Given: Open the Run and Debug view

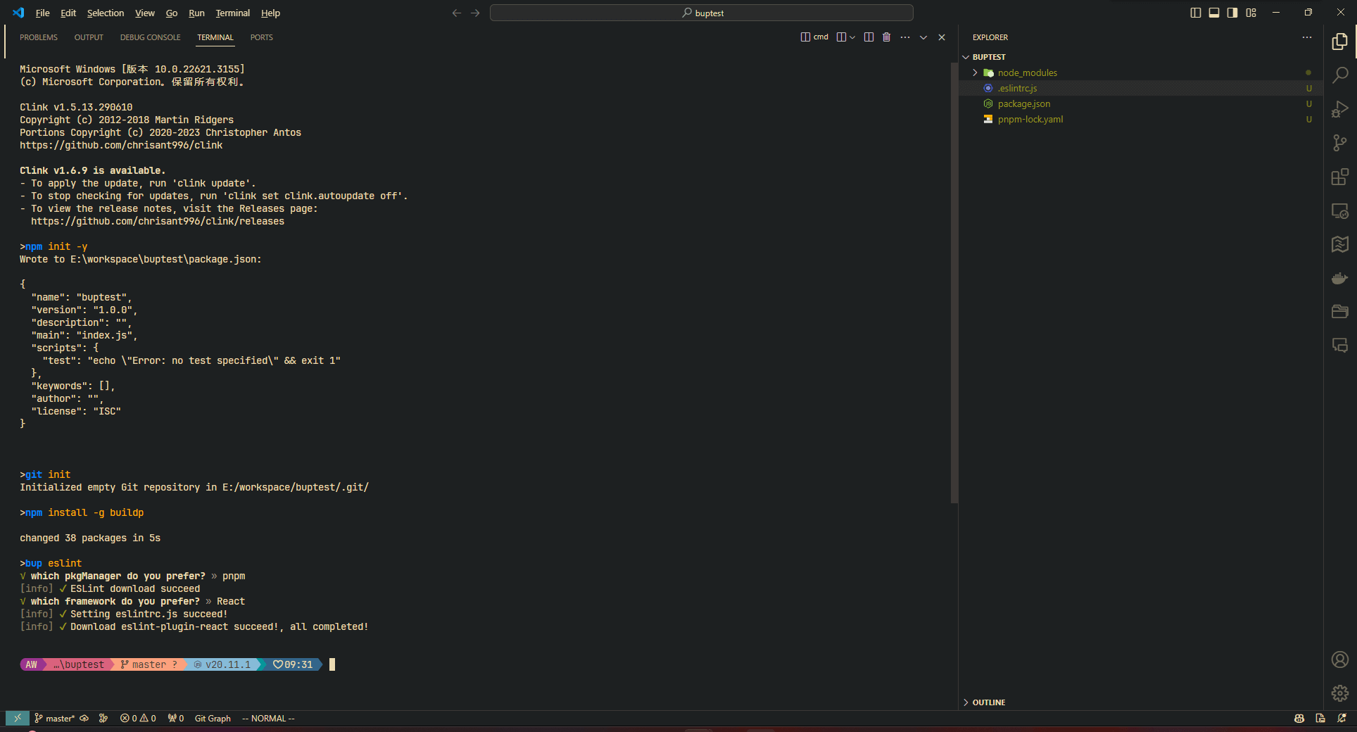Looking at the screenshot, I should 1340,109.
